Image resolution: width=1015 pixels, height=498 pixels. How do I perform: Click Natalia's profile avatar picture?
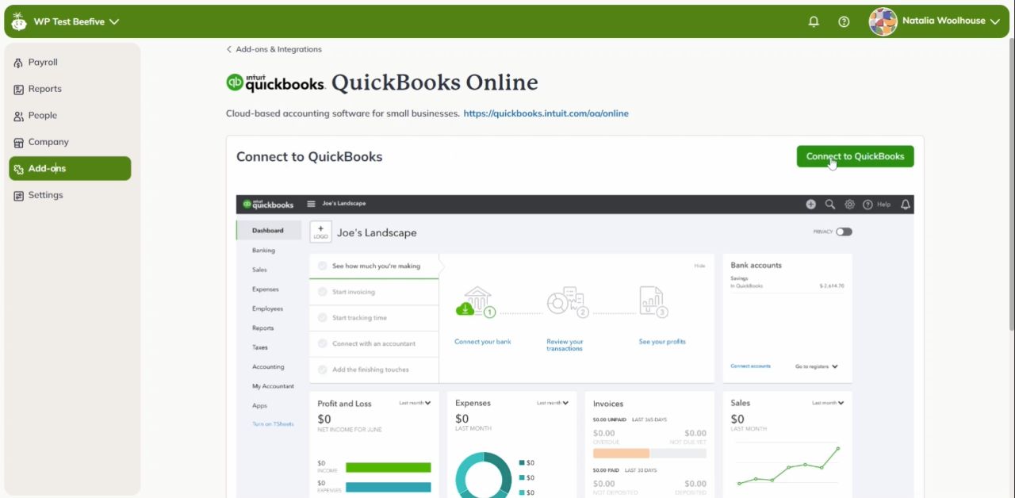[x=882, y=21]
